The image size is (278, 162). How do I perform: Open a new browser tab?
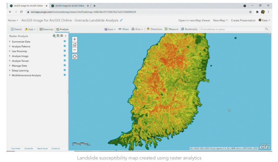(95, 6)
